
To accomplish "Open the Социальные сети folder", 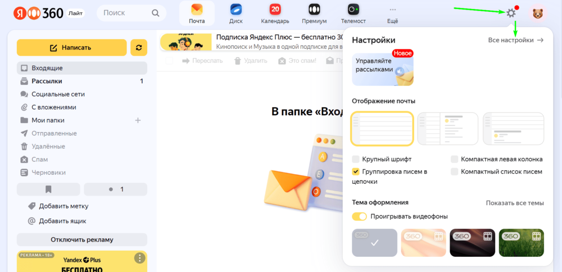I will tap(81, 94).
